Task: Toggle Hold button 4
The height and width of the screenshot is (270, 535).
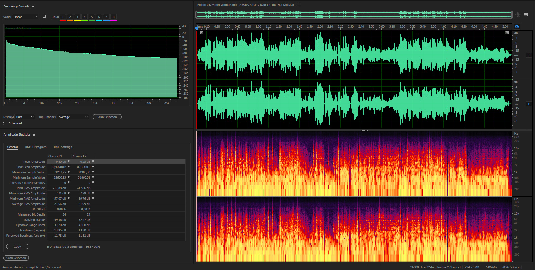Action: [84, 17]
